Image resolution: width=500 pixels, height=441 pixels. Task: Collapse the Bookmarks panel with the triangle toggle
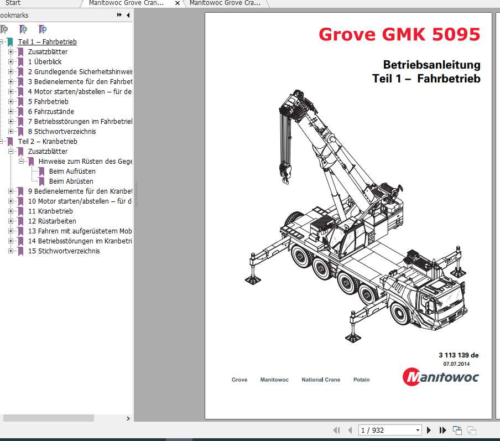128,15
